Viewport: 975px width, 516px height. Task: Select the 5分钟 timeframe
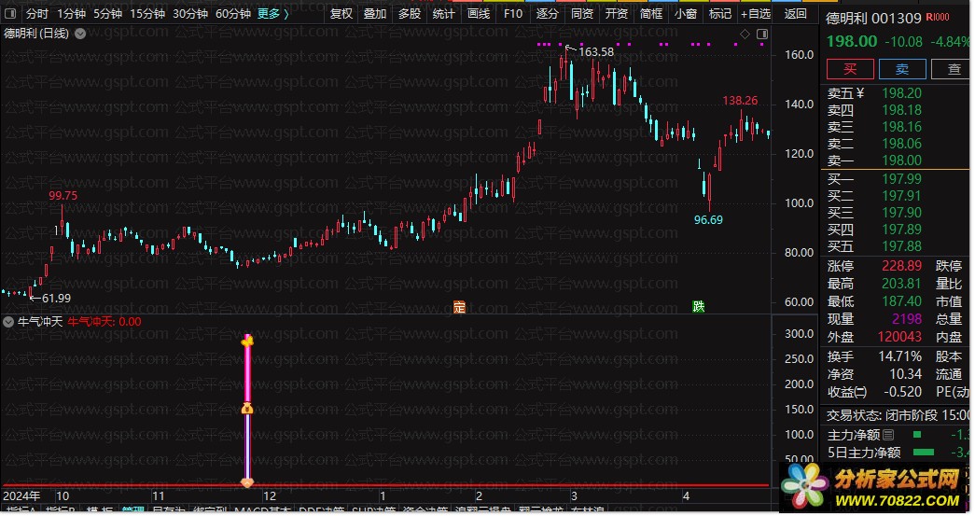pos(107,13)
